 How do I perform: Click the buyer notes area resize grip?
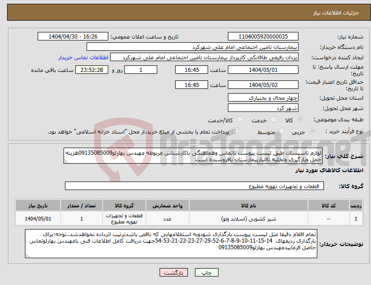[27, 255]
